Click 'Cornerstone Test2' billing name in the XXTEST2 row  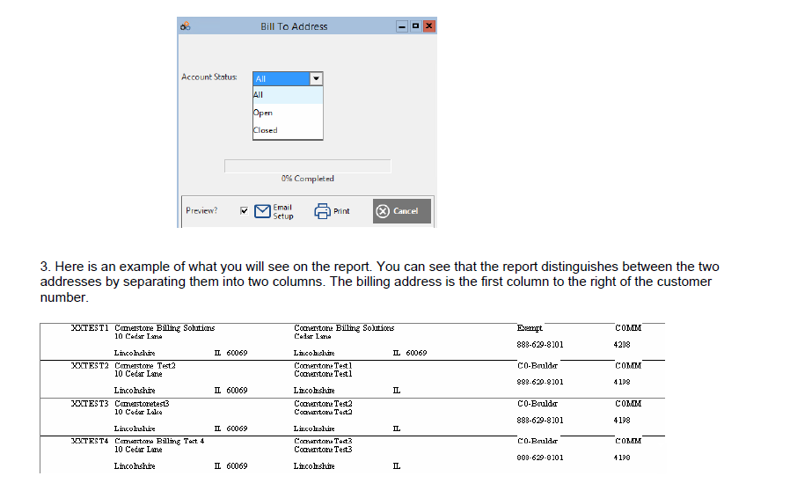145,365
